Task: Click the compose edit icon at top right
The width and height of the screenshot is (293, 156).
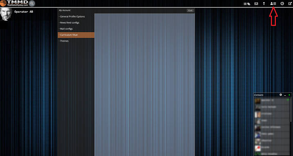Action: [290, 3]
